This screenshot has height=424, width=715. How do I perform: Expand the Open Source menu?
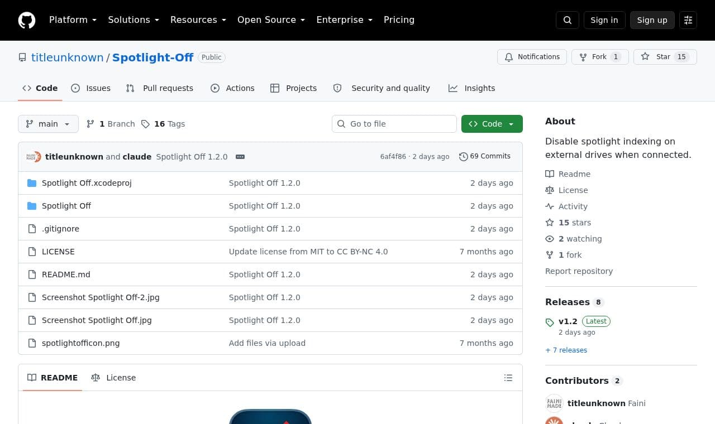point(271,20)
